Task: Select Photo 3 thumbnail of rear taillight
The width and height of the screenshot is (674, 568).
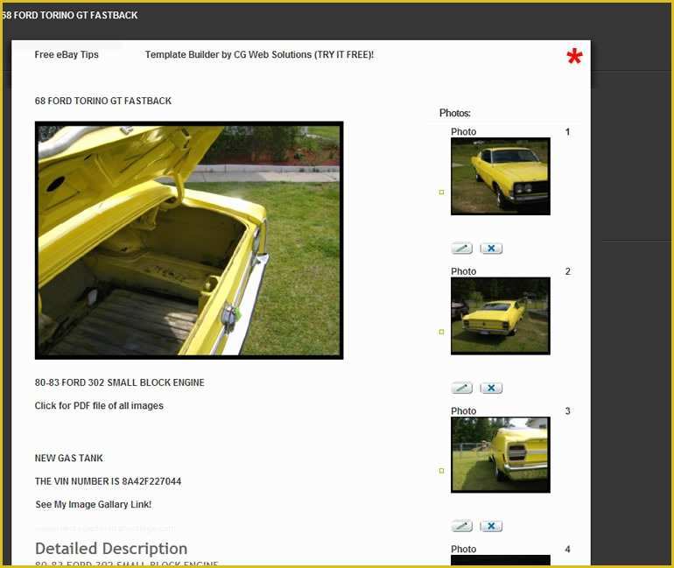Action: pos(501,454)
